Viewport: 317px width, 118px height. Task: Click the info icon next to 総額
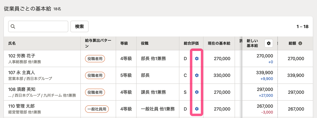300,43
